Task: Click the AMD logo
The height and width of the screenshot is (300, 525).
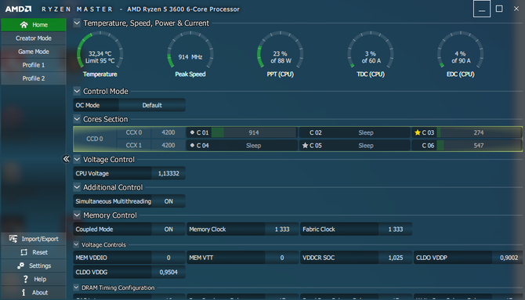Action: point(19,9)
